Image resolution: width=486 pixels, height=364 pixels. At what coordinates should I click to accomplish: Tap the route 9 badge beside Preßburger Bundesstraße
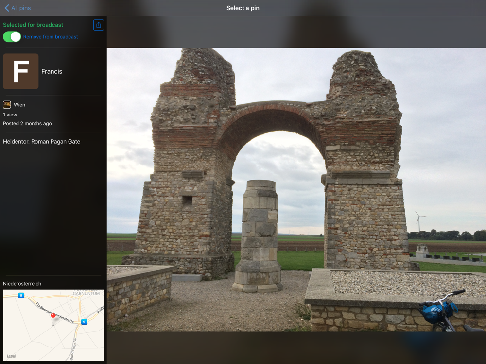tap(84, 322)
